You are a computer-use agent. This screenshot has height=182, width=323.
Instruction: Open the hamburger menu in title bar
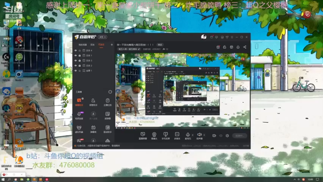(x=232, y=37)
